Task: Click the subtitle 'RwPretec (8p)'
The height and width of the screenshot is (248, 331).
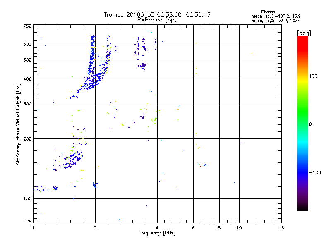Action: (x=157, y=20)
